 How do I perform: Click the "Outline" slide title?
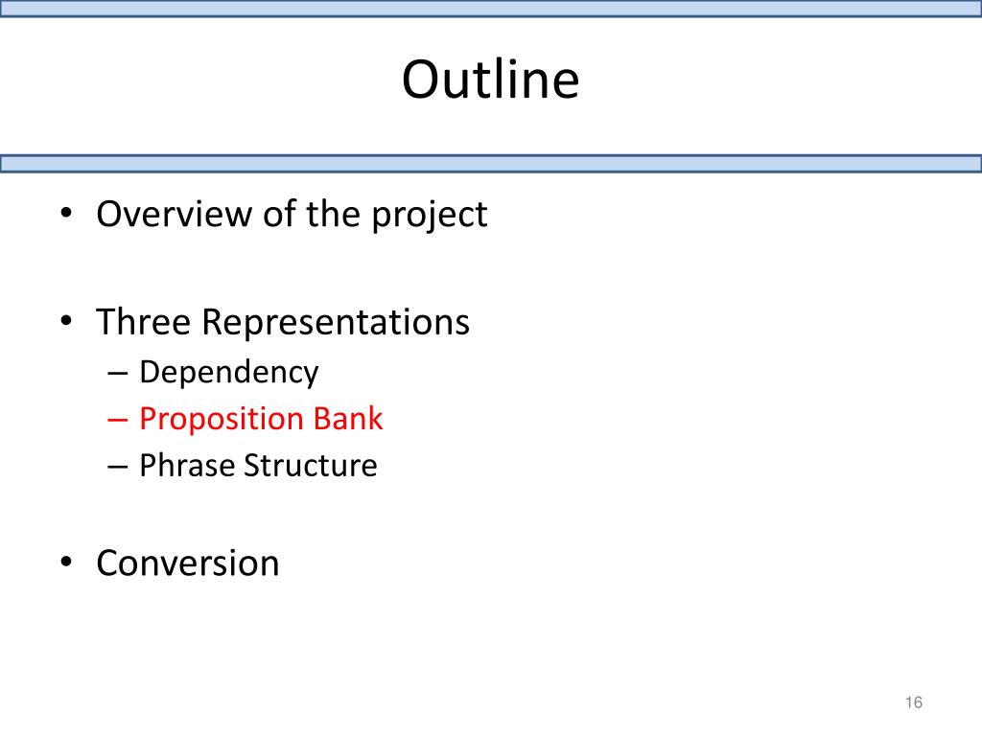click(490, 80)
